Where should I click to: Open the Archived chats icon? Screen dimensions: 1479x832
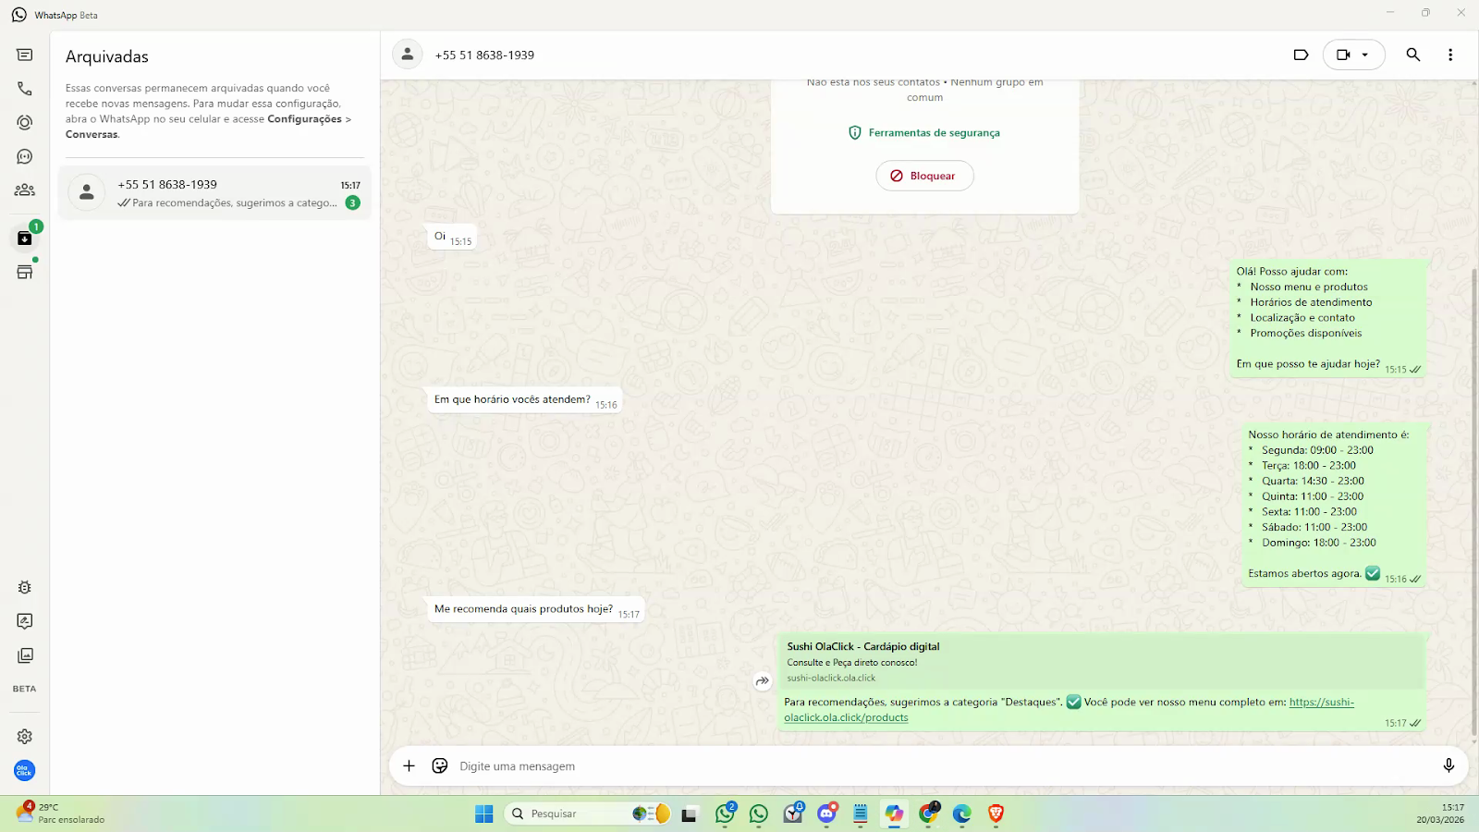25,239
